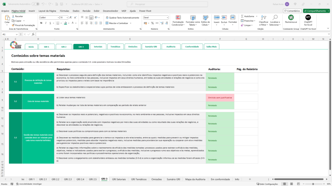The image size is (332, 186).
Task: Click the Saiba Mais navigation button
Action: pos(211,46)
